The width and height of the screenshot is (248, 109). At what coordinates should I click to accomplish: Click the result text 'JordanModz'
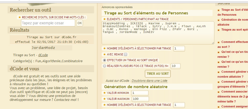pos(43,48)
